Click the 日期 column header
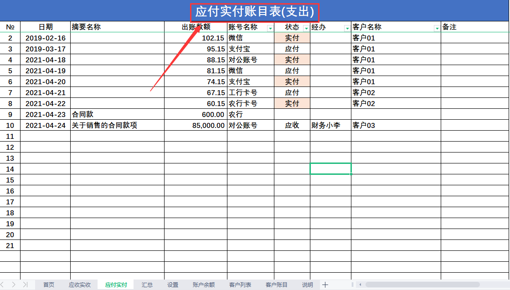This screenshot has width=510, height=290. pyautogui.click(x=46, y=27)
